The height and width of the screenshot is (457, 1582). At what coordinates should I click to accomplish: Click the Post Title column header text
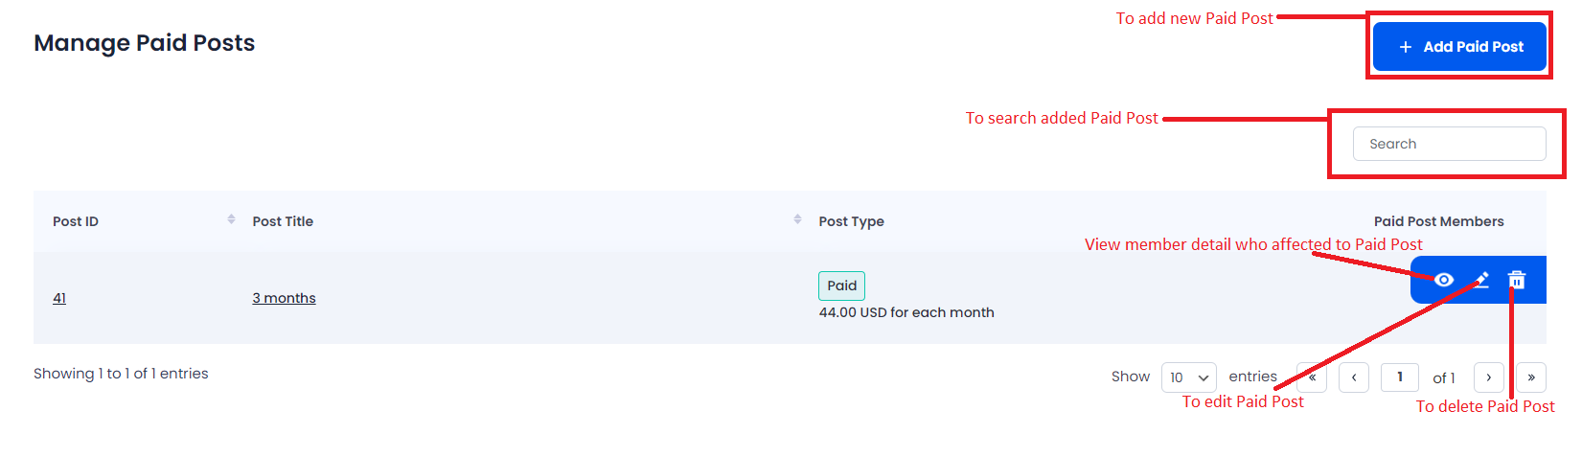283,221
